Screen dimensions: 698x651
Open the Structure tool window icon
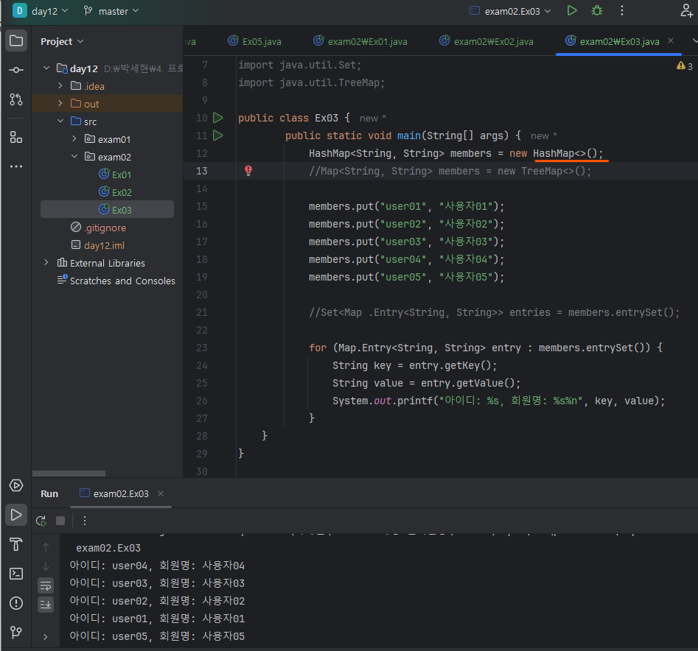pyautogui.click(x=16, y=137)
